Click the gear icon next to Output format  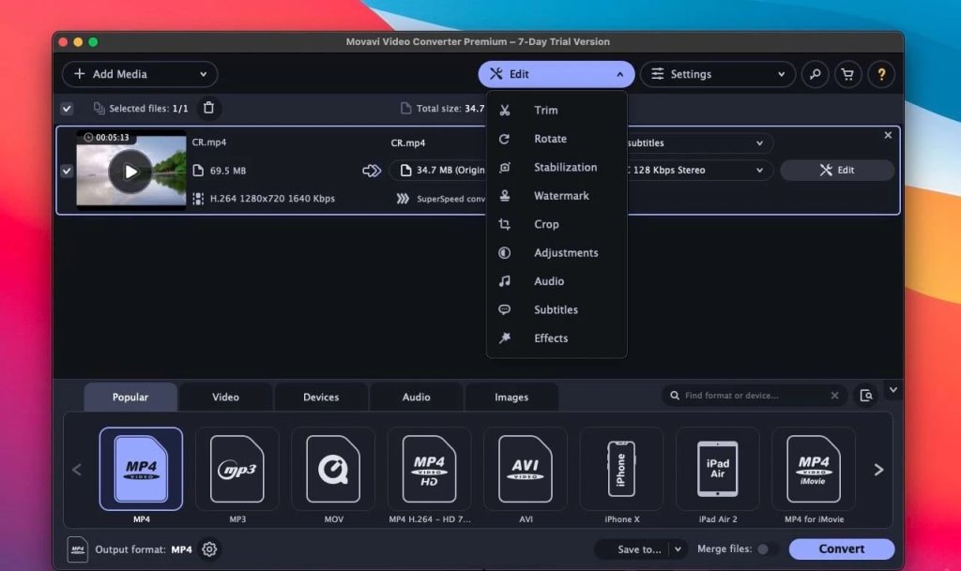pyautogui.click(x=208, y=548)
